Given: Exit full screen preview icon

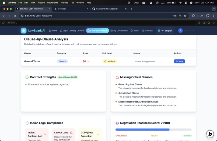Looking at the screenshot, I should [x=214, y=23].
